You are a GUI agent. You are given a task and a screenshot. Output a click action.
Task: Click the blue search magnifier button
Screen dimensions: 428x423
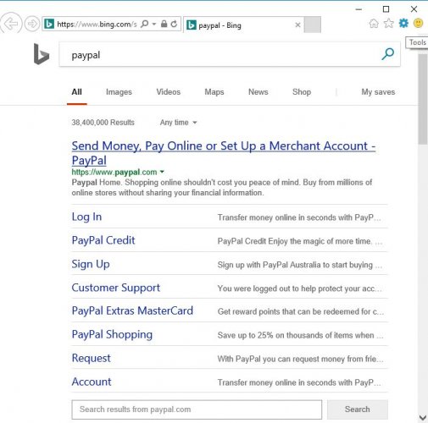[x=387, y=54]
